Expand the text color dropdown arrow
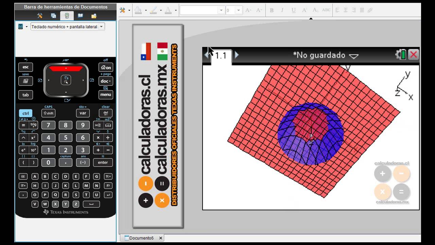Image resolution: width=435 pixels, height=245 pixels. pos(176,11)
